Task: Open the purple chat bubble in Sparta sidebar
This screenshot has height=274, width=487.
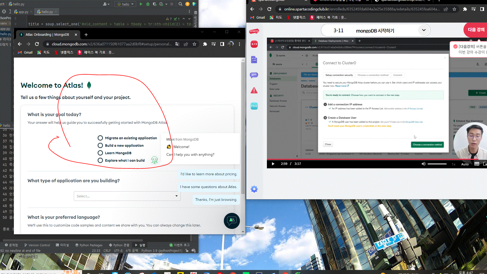Action: pyautogui.click(x=254, y=75)
